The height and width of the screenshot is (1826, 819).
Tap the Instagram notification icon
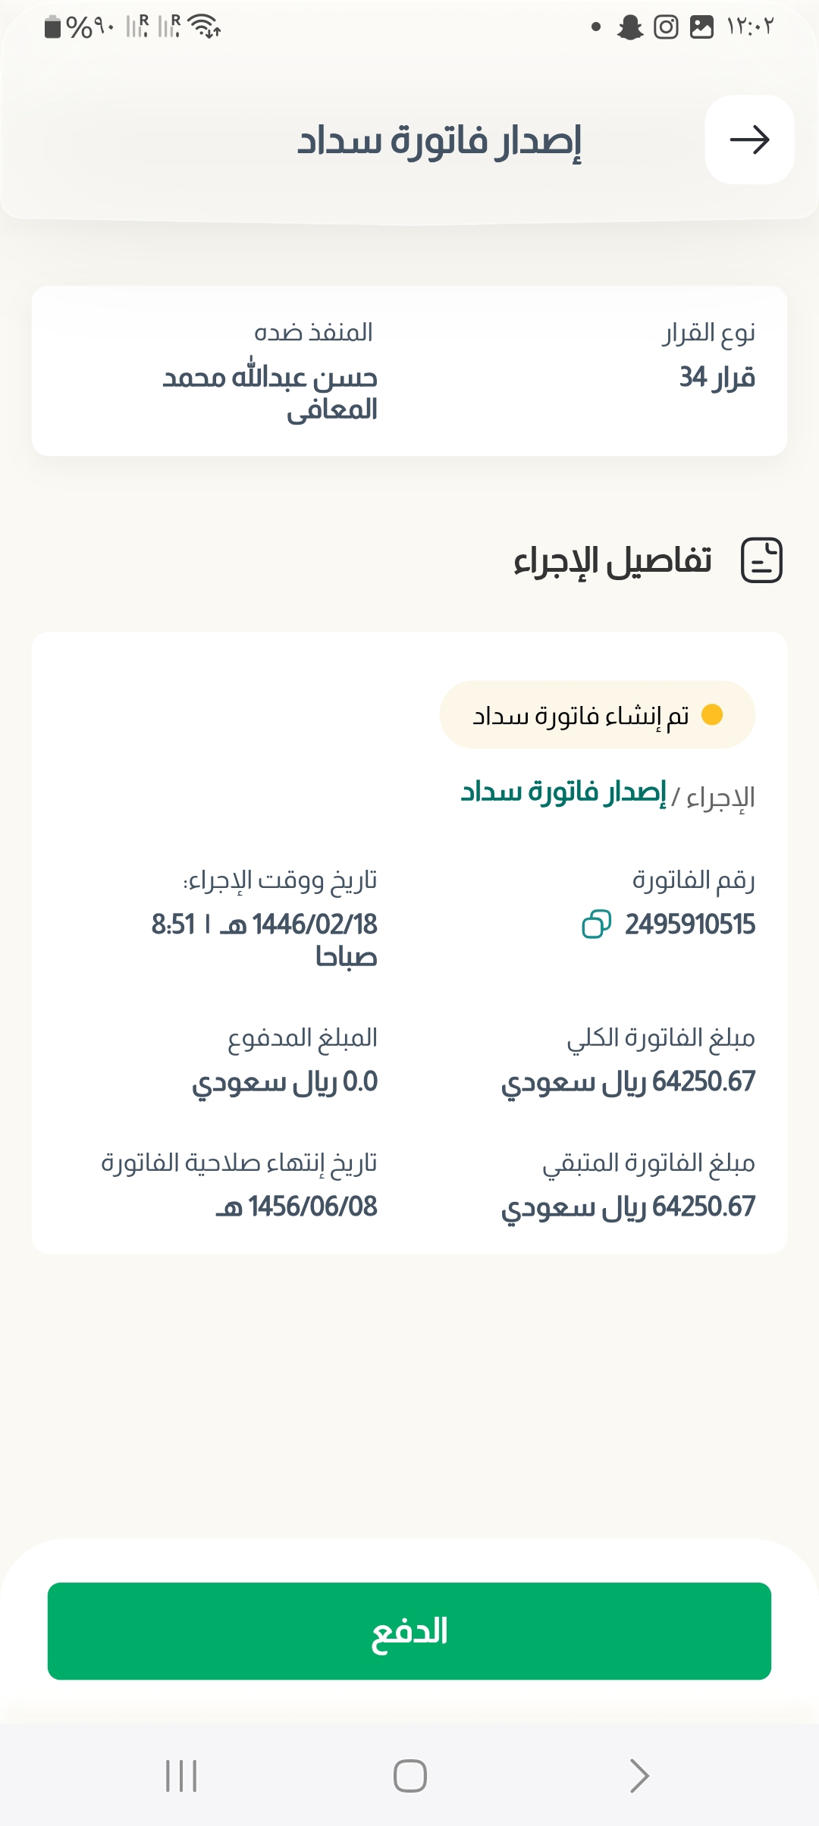click(x=666, y=27)
